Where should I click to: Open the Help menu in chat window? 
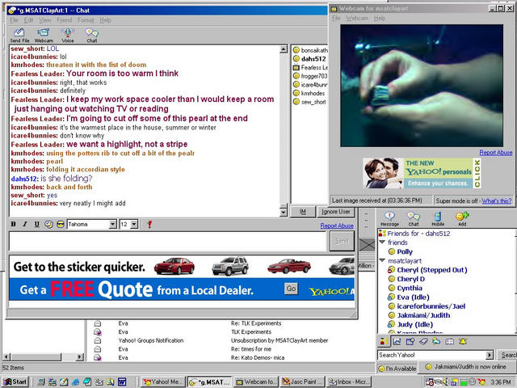(x=105, y=20)
